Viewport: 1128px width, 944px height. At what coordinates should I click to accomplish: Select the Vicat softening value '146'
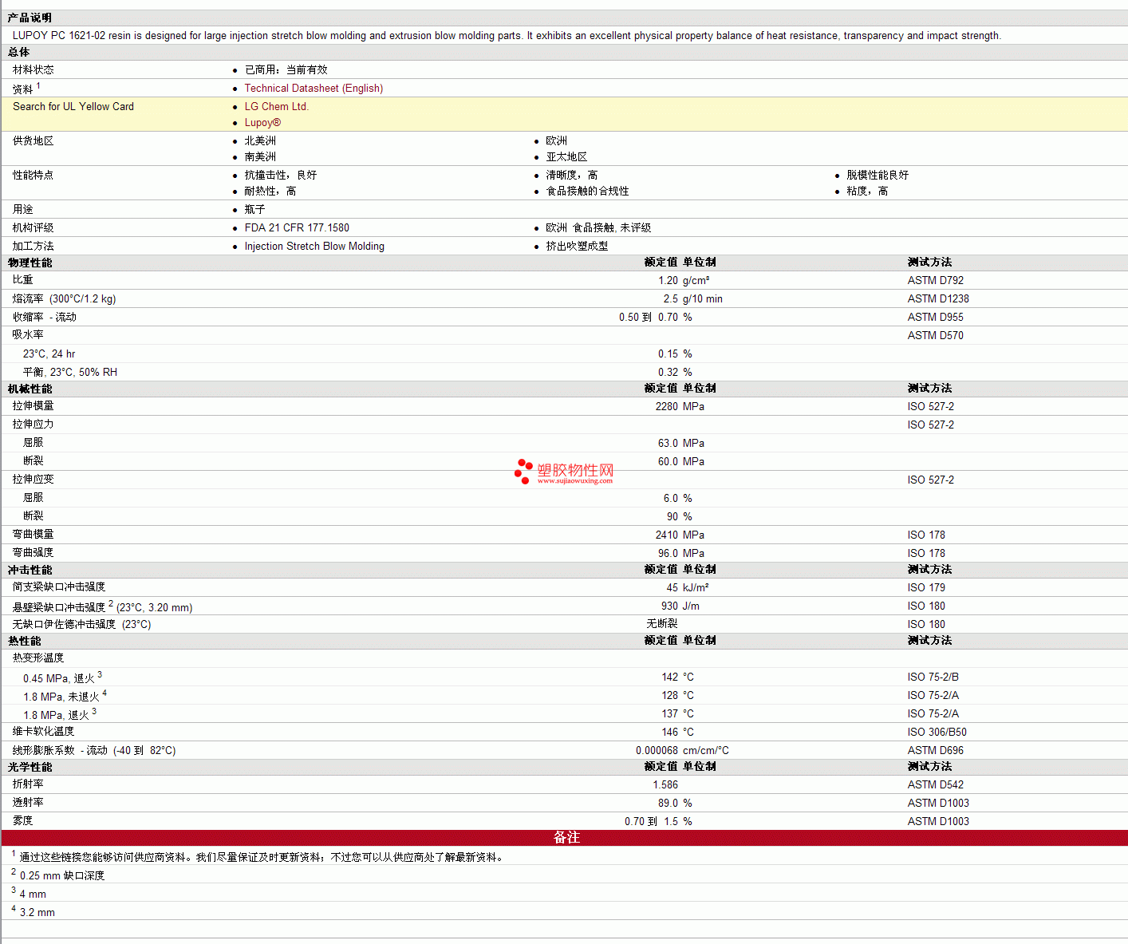coord(669,733)
